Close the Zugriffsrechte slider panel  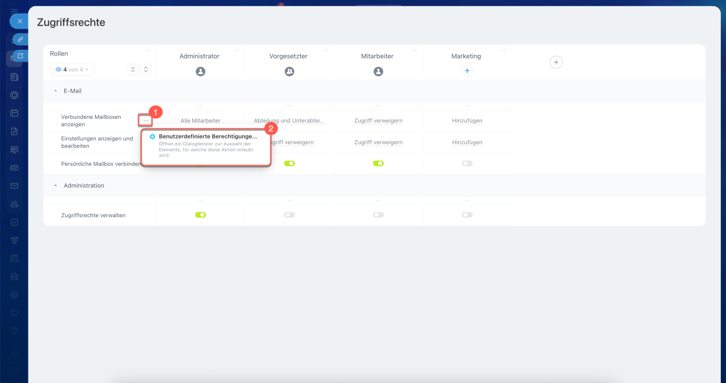pyautogui.click(x=19, y=21)
